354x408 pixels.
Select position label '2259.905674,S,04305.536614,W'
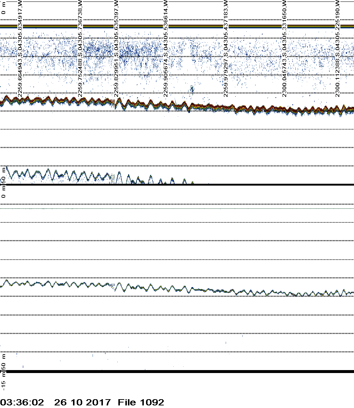point(166,49)
